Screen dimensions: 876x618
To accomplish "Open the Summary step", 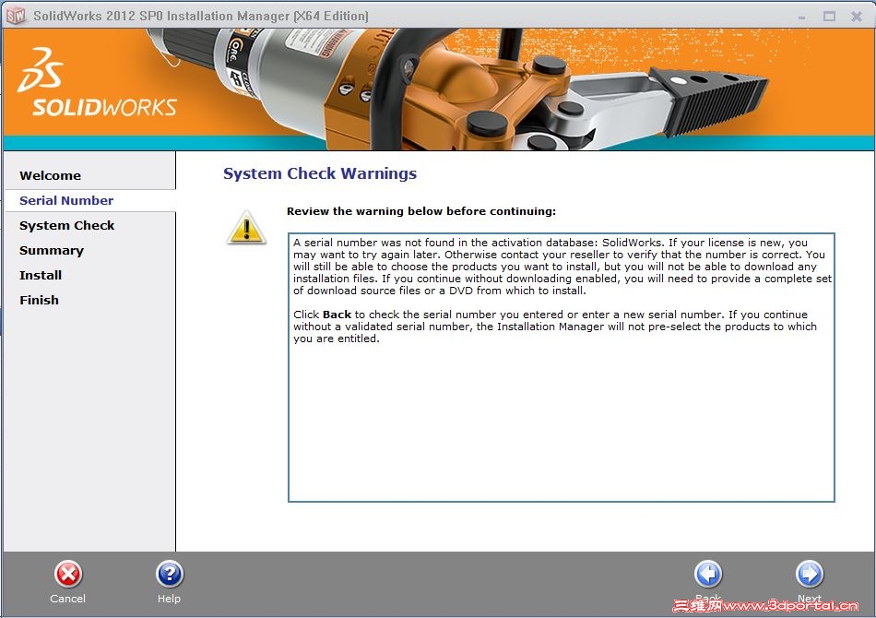I will [52, 250].
